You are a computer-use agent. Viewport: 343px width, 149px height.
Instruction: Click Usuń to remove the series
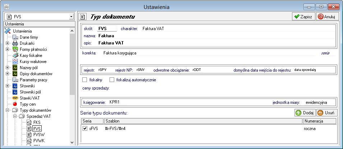327,112
